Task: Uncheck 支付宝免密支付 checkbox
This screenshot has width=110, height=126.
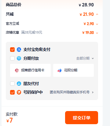Action: pyautogui.click(x=12, y=50)
